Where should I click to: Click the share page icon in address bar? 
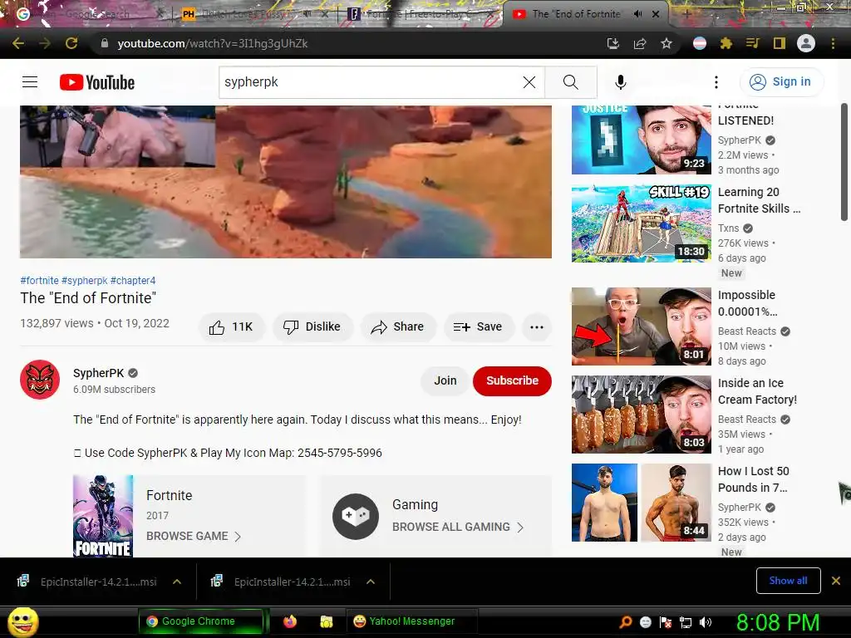[x=640, y=43]
